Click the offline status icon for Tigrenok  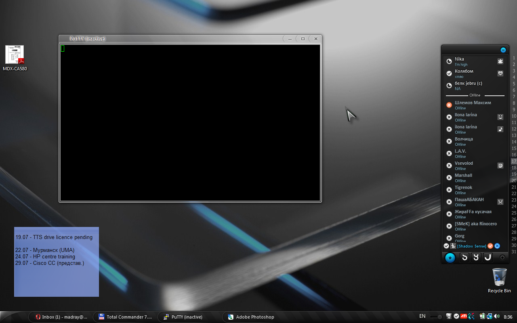coord(449,190)
